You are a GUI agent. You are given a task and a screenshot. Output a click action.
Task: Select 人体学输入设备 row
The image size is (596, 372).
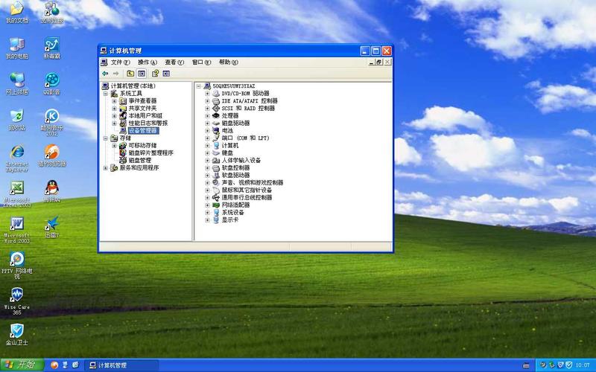click(241, 160)
